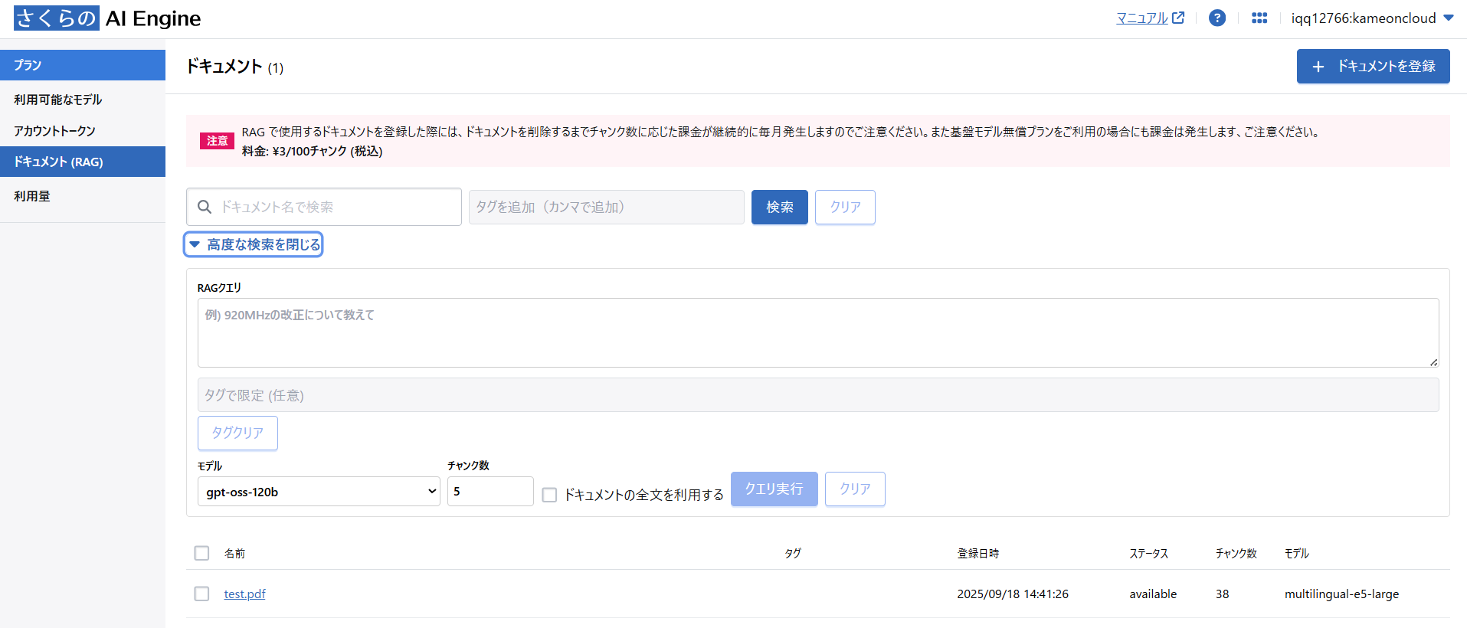Screen dimensions: 1467x628
Task: Open アカウントトークン from the sidebar
Action: point(55,131)
